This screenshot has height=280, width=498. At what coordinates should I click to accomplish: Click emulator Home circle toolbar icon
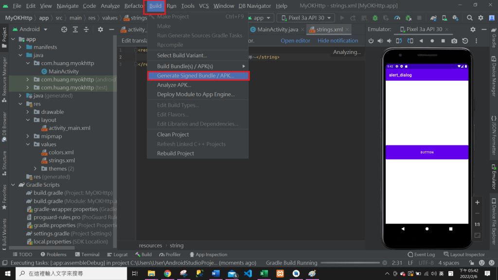(432, 41)
